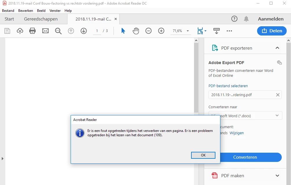Click OK in the Acrobat Reader dialog
Viewport: 291px width, 185px height.
[203, 155]
